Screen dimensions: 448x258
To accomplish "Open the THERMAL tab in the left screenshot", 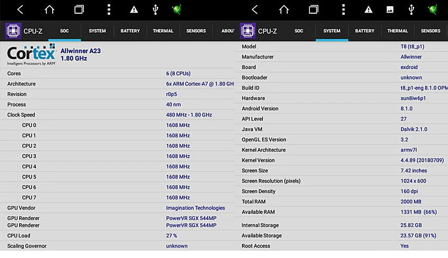I will (x=163, y=31).
